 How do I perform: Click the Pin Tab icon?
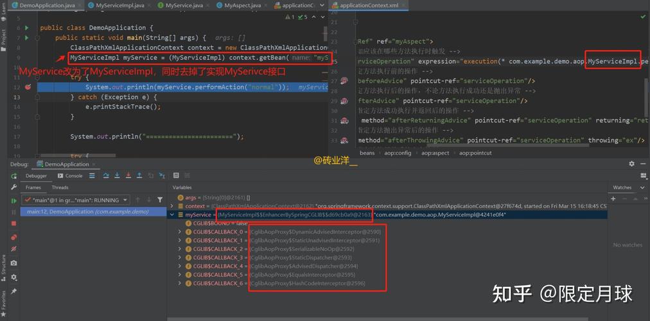(x=13, y=291)
